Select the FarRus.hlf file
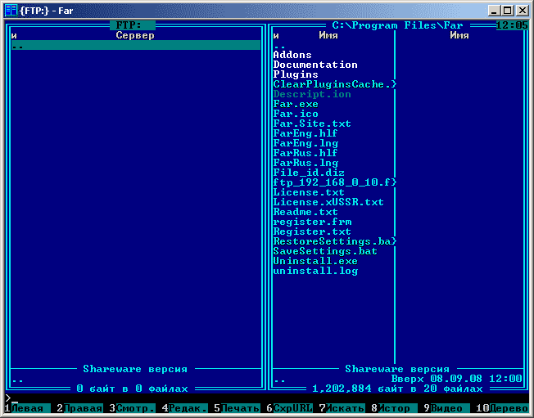534x418 pixels. coord(305,153)
